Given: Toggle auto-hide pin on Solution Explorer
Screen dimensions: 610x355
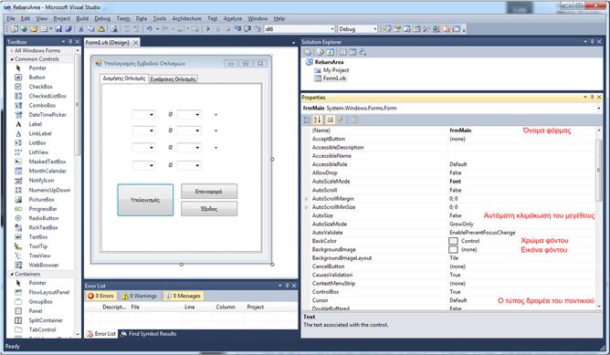Looking at the screenshot, I should coord(593,41).
